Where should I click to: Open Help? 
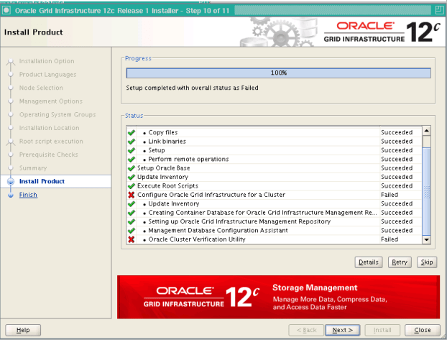[x=23, y=330]
